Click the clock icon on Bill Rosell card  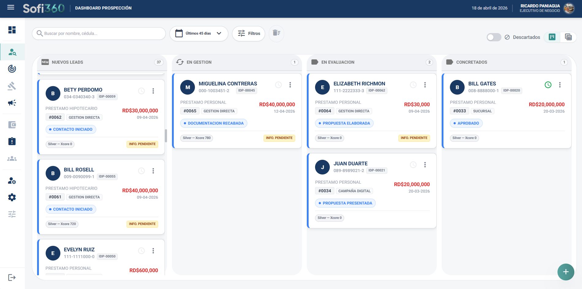141,171
